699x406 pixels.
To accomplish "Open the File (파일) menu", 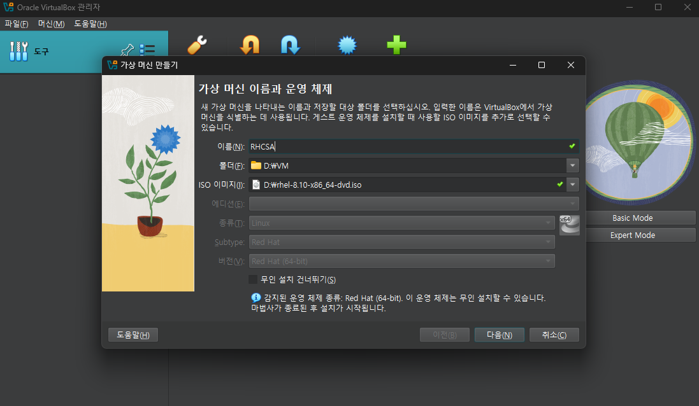I will pos(17,24).
